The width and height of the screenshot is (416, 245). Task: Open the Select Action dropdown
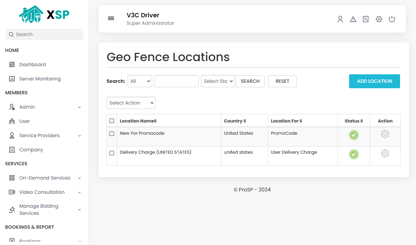(x=131, y=103)
